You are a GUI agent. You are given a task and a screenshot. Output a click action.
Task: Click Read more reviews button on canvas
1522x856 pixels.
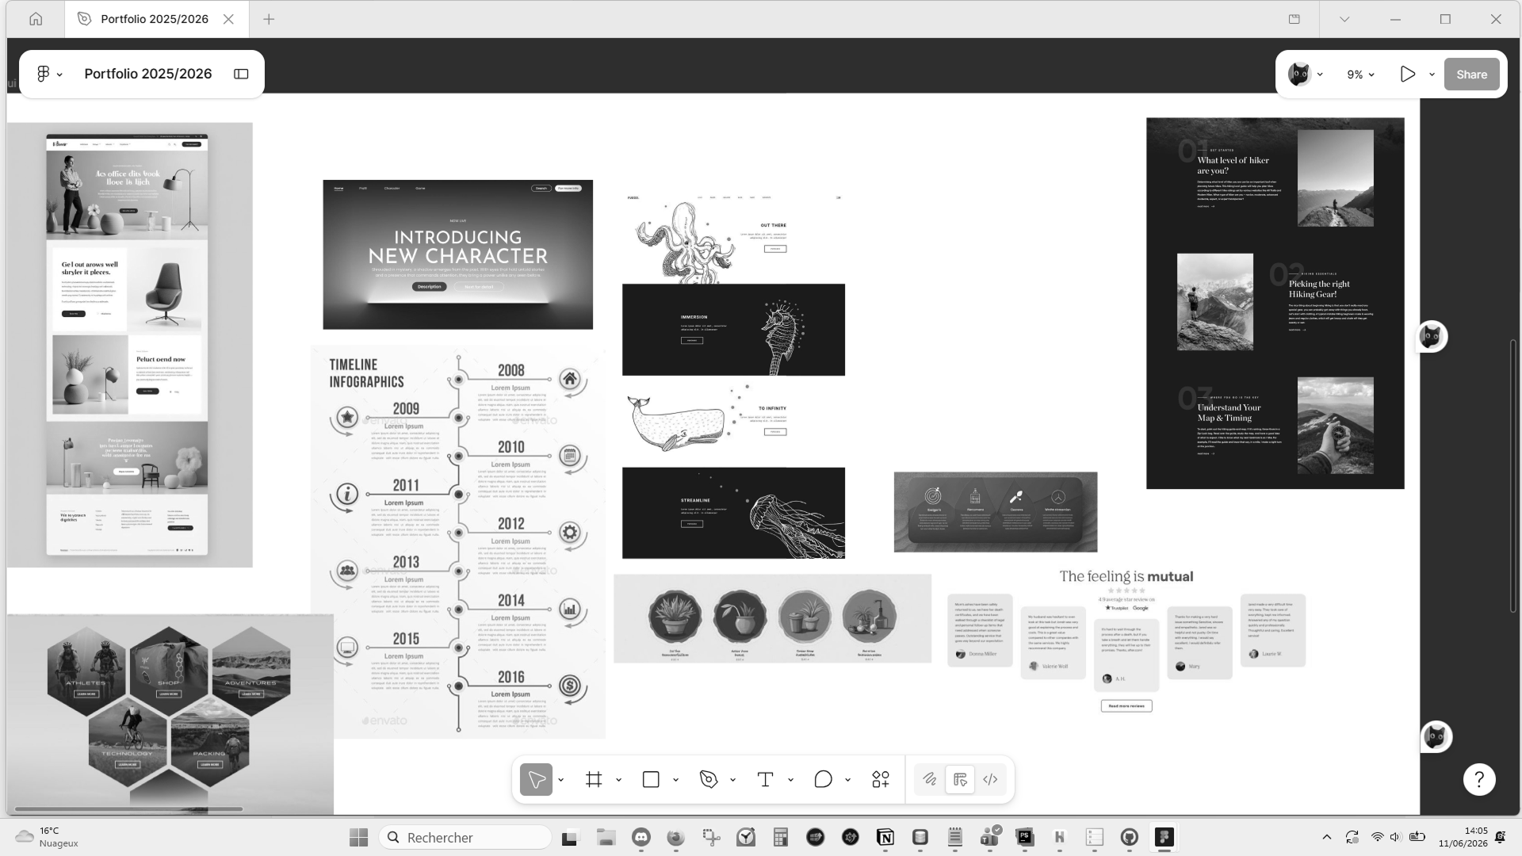tap(1126, 705)
